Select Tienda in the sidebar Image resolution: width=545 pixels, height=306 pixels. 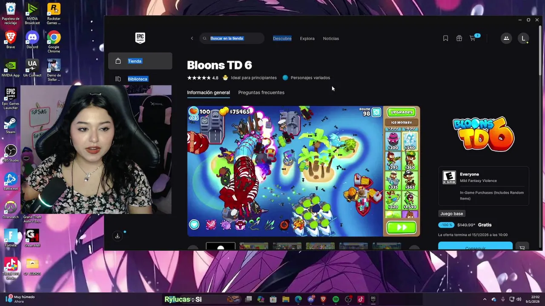click(140, 61)
